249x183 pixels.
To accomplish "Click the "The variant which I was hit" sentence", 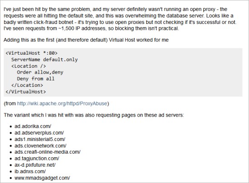I will coord(94,115).
